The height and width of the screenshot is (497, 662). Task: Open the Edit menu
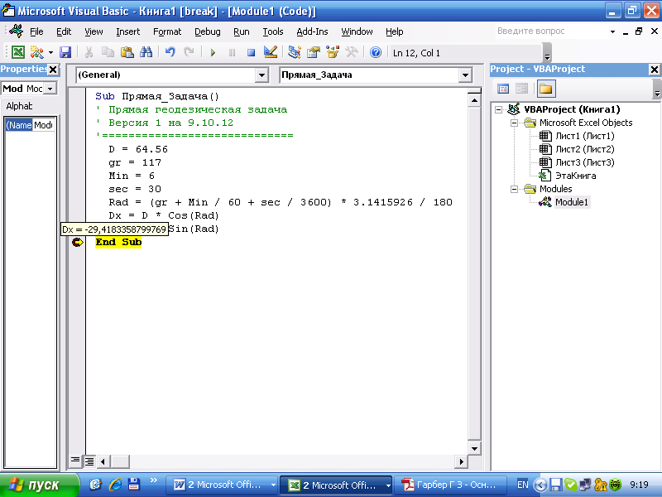(64, 31)
